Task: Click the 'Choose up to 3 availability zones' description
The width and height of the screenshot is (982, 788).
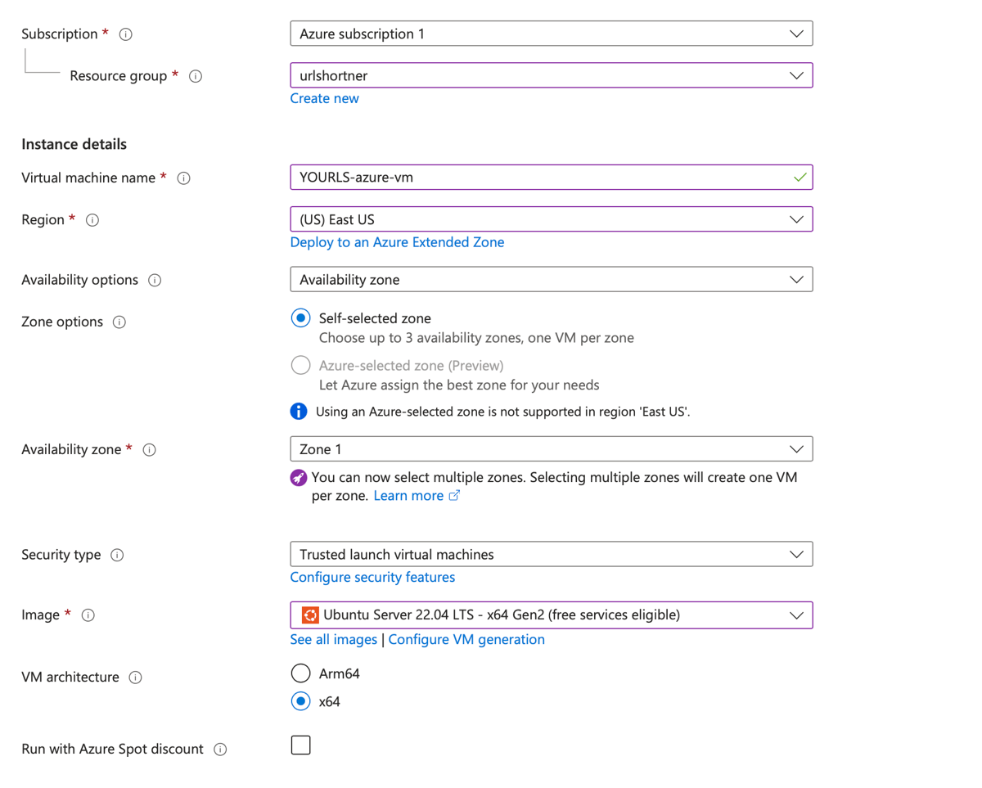Action: click(x=476, y=338)
